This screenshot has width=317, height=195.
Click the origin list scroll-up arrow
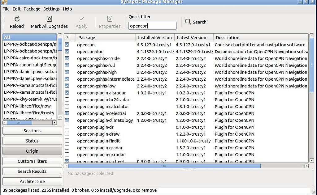60,36
